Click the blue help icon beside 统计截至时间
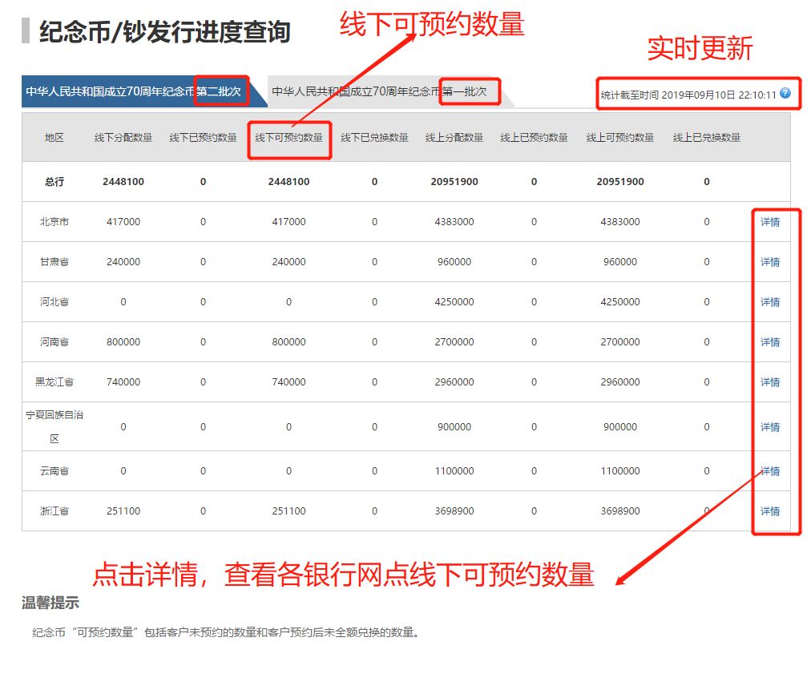 (785, 93)
